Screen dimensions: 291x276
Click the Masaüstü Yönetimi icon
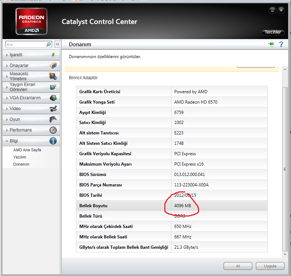(53, 76)
